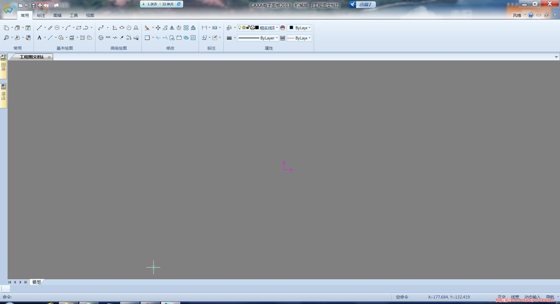Expand the Erase tool dropdown arrow

pyautogui.click(x=153, y=28)
